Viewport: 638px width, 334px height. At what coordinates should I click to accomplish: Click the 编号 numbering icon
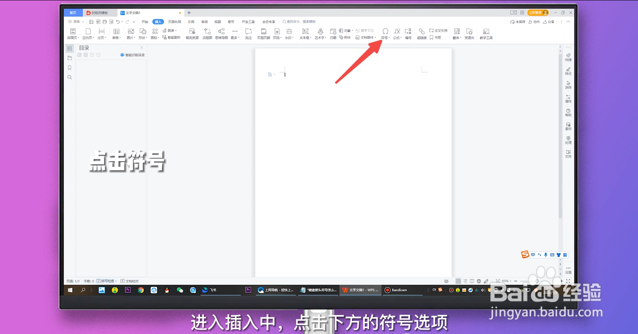(408, 33)
